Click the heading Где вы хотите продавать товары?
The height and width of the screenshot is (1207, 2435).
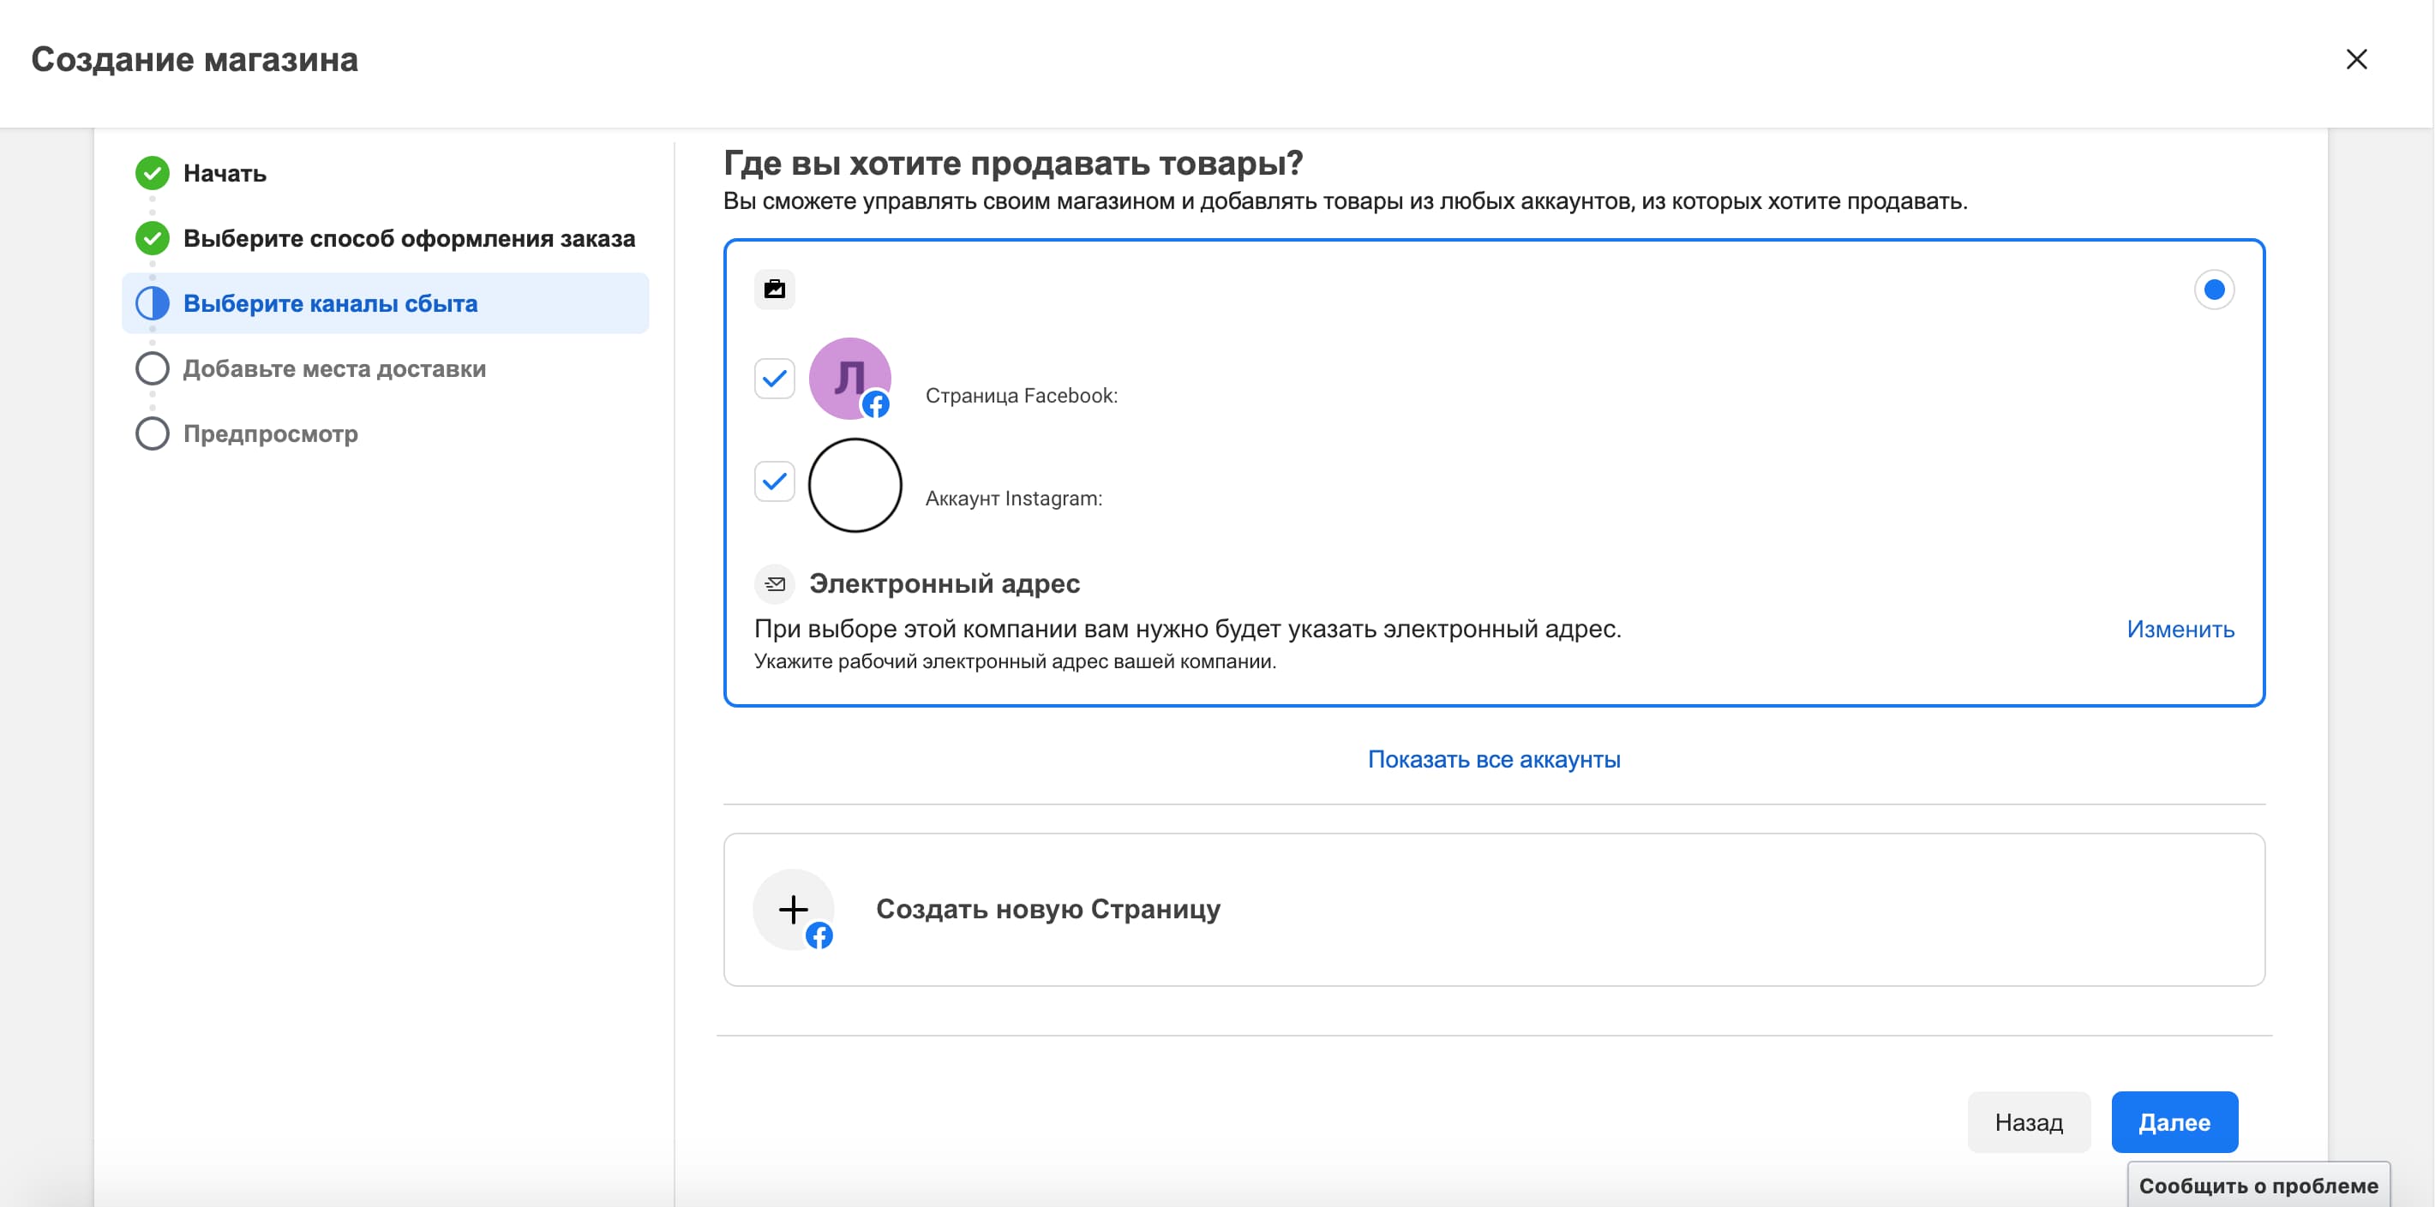coord(1013,163)
